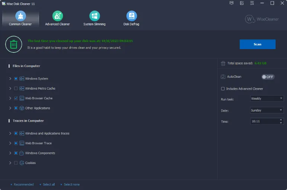287x190 pixels.
Task: Start the Scan button
Action: coord(258,44)
